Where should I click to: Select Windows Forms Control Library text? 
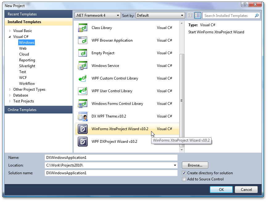point(117,104)
